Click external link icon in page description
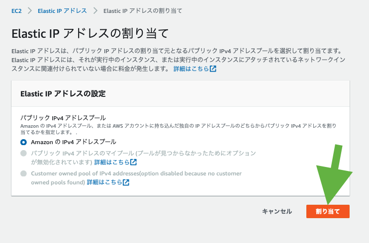 (x=213, y=69)
